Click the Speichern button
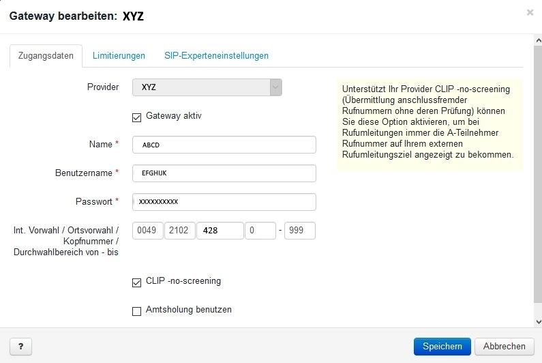The width and height of the screenshot is (542, 363). pos(442,347)
